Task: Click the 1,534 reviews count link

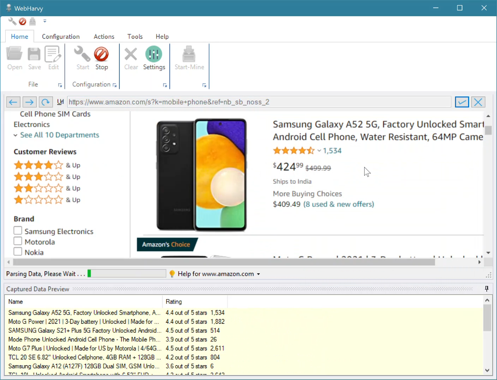Action: [332, 151]
